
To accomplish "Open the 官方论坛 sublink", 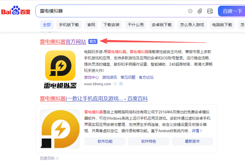I will 146,77.
